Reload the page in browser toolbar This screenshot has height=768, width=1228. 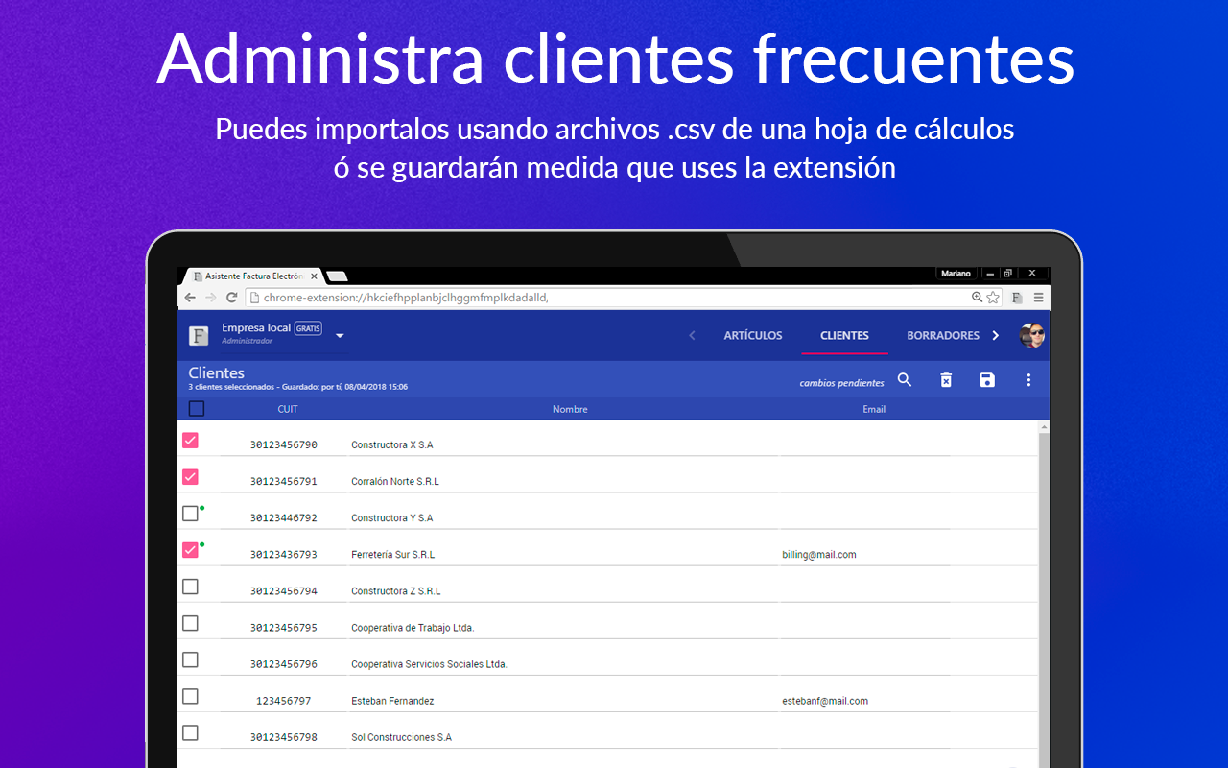pos(231,298)
